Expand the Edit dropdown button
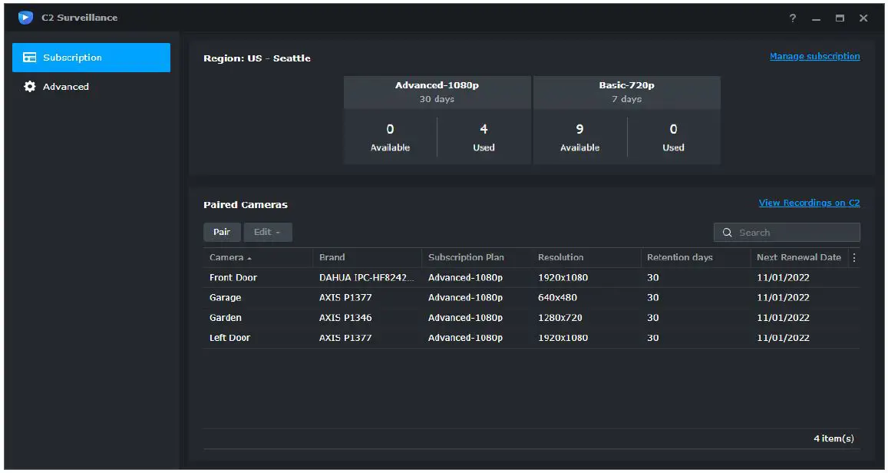Viewport: 888px width, 473px height. click(267, 232)
